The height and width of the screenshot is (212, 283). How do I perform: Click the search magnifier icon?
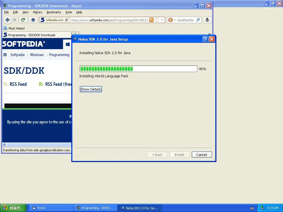(x=198, y=20)
